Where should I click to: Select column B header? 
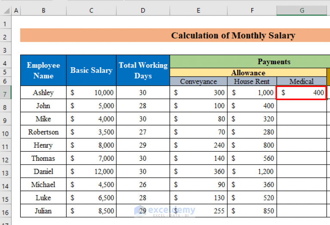point(43,10)
